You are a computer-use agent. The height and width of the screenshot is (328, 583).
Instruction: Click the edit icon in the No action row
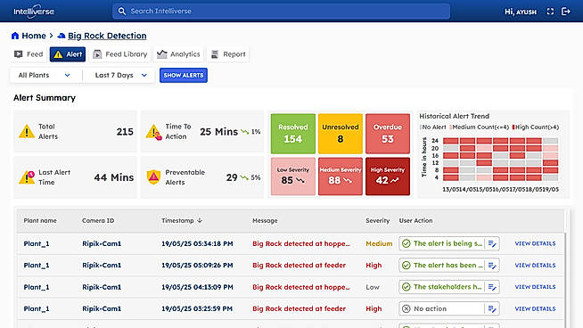click(x=492, y=308)
